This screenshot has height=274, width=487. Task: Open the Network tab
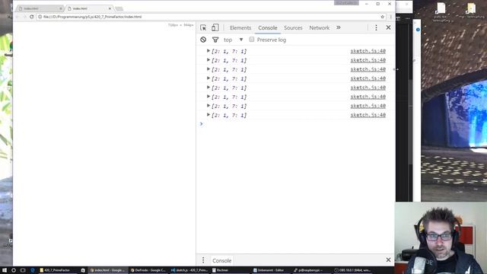click(320, 28)
